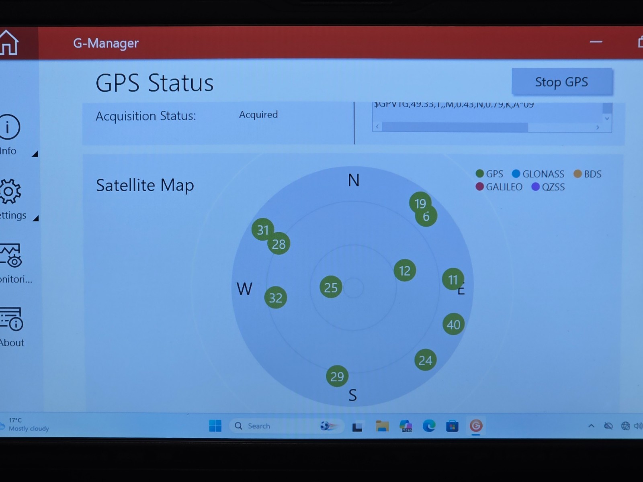Go to G-Manager home screen icon
The width and height of the screenshot is (643, 482).
9,43
